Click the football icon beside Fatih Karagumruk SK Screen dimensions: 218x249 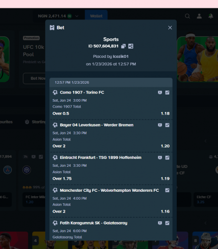55,223
